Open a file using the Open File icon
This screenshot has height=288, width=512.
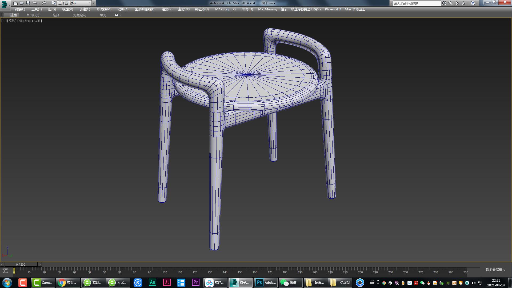(x=22, y=3)
